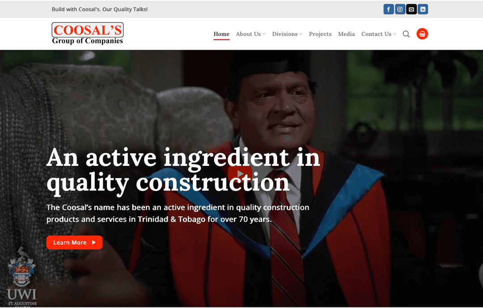Open the LinkedIn social icon
The image size is (483, 308).
[x=423, y=9]
